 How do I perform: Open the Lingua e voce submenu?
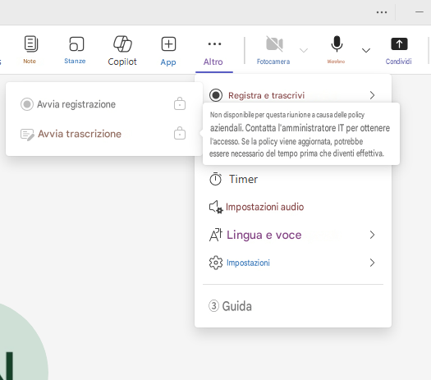click(x=292, y=235)
